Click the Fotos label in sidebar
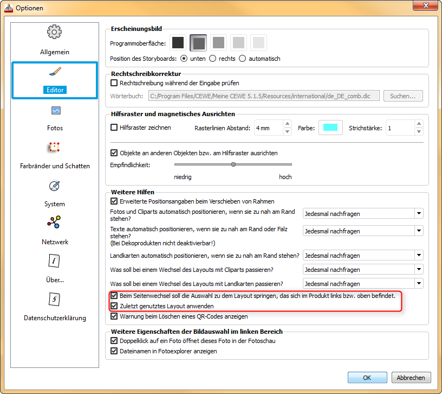Image resolution: width=442 pixels, height=394 pixels. [x=55, y=128]
